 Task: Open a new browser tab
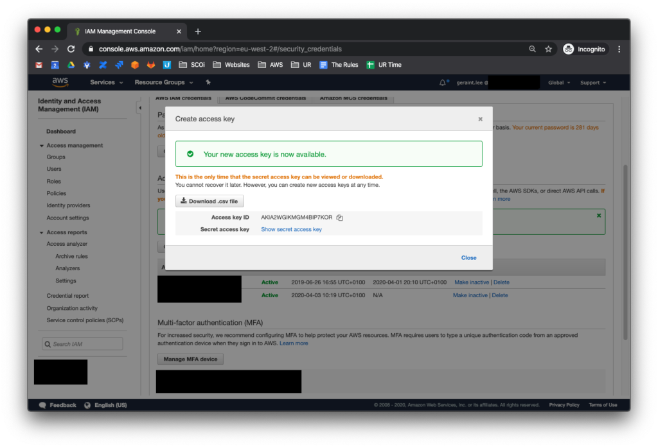(198, 31)
